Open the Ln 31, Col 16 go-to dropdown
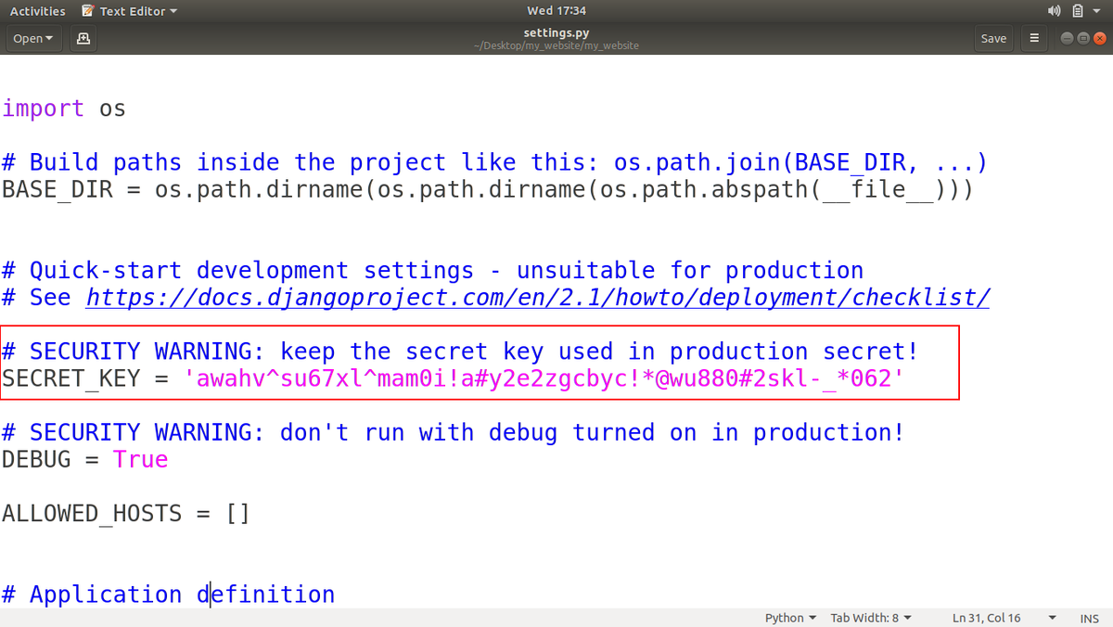The height and width of the screenshot is (627, 1113). (x=994, y=618)
